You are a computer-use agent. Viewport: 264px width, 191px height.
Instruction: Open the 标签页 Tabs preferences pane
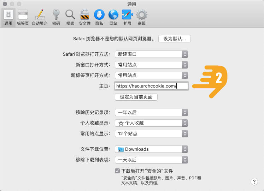click(23, 17)
